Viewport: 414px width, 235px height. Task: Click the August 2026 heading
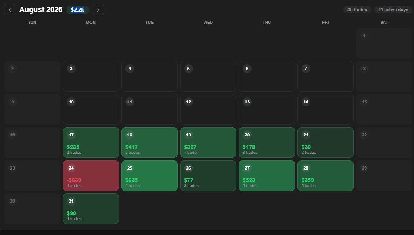click(41, 10)
